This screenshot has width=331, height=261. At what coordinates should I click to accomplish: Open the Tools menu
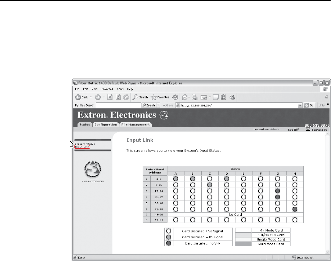(x=120, y=89)
